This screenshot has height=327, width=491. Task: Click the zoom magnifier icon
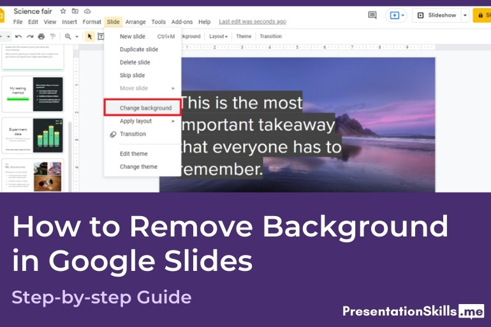[68, 36]
